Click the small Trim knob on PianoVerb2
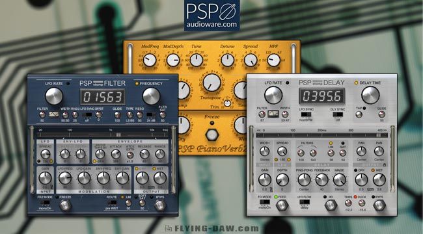423x234 pixels. (227, 103)
